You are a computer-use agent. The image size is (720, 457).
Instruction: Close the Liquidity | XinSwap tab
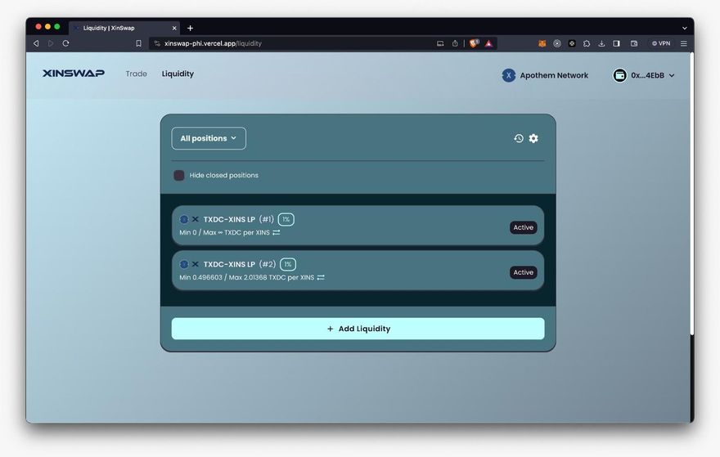click(174, 28)
